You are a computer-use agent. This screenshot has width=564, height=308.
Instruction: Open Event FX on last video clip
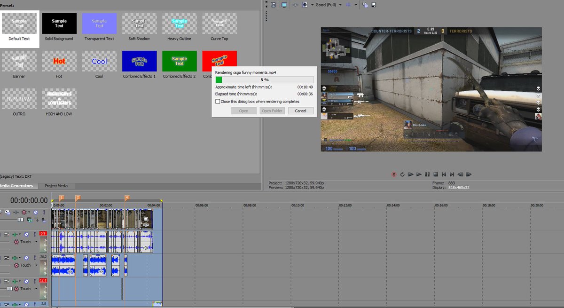click(x=146, y=225)
